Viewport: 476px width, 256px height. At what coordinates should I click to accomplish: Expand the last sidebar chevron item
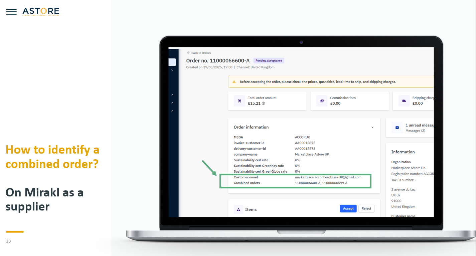[172, 110]
